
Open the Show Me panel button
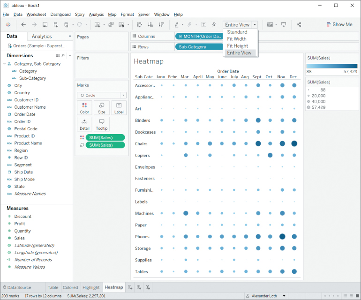(x=339, y=24)
